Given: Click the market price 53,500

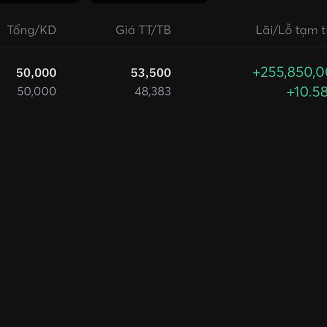Looking at the screenshot, I should tap(151, 73).
